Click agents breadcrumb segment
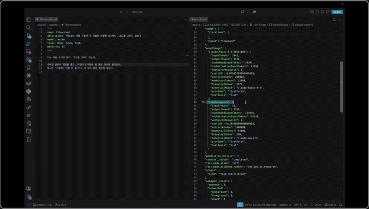 coord(53,25)
